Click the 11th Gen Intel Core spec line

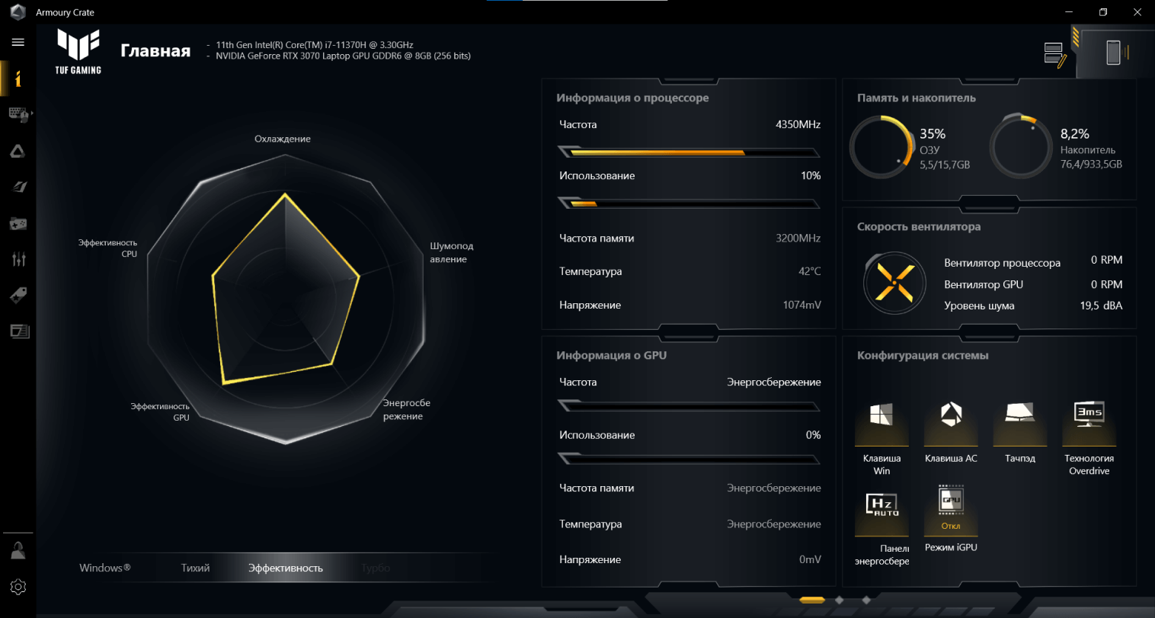(314, 45)
